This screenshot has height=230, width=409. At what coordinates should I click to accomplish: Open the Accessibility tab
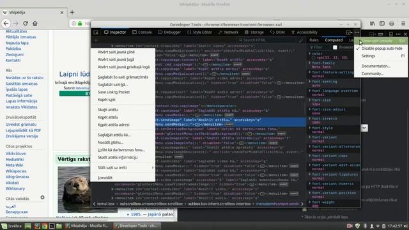click(304, 33)
